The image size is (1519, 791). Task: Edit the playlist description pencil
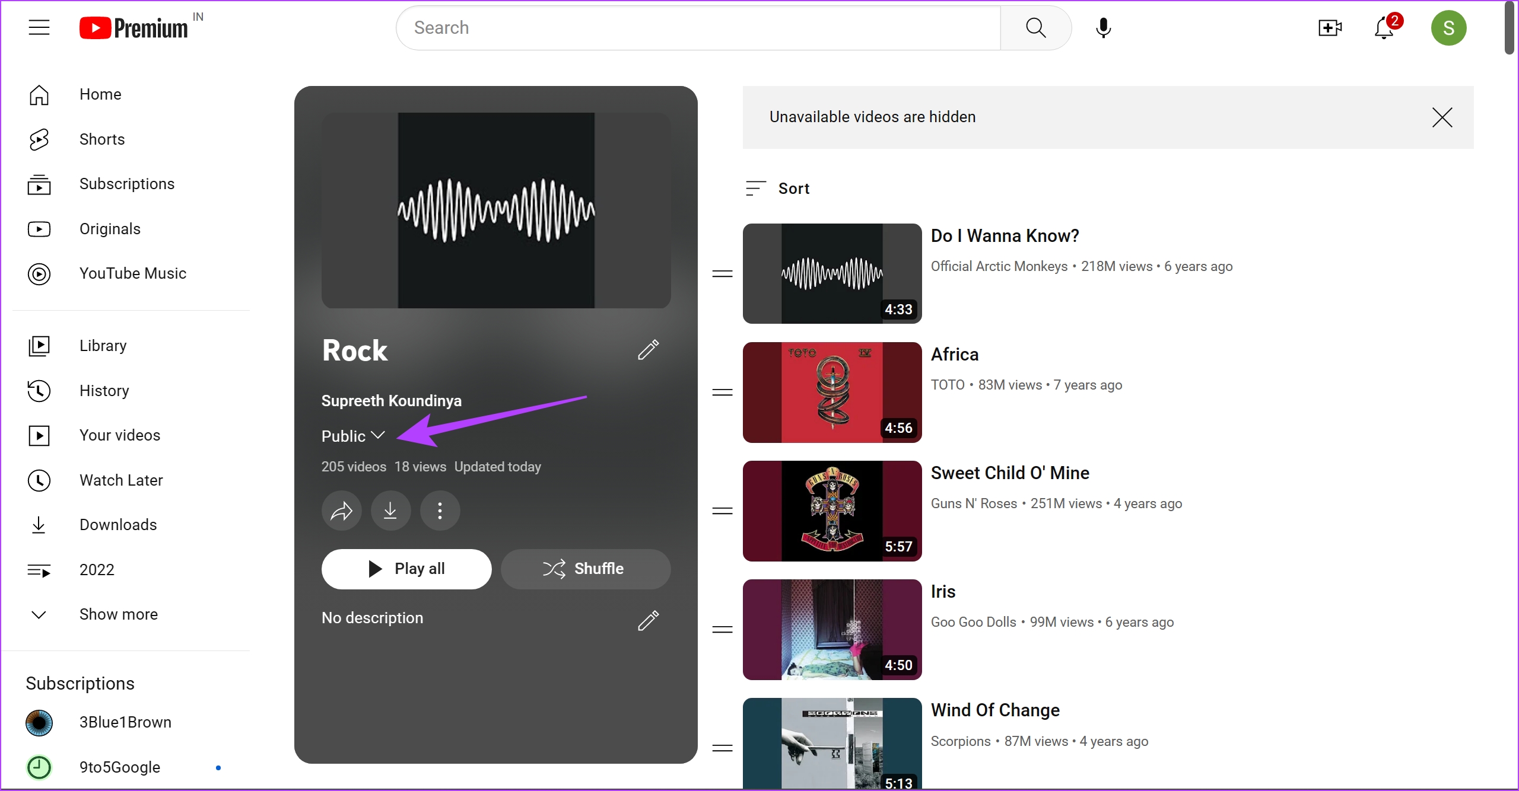pos(648,620)
